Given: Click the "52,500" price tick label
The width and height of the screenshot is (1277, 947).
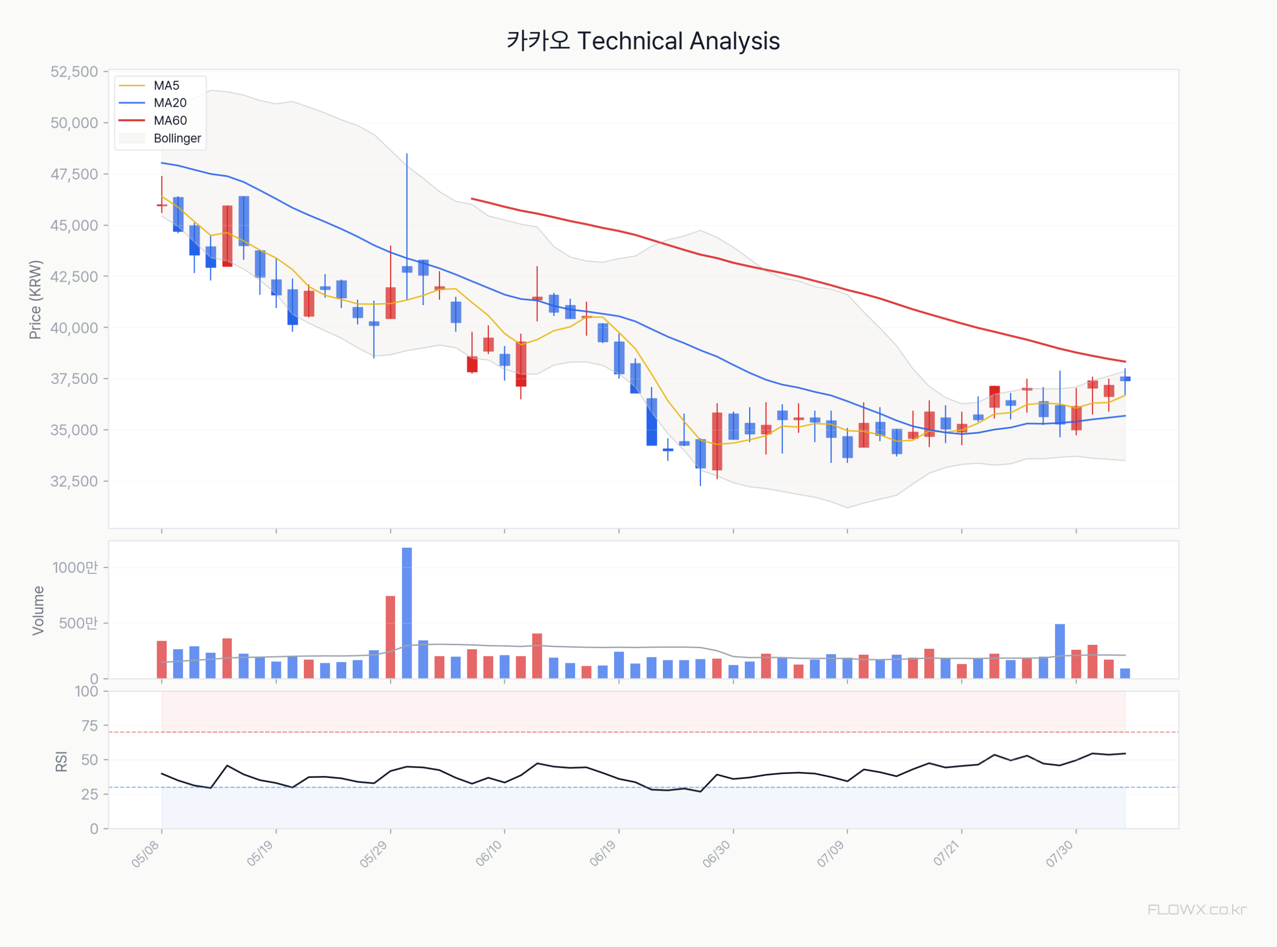Looking at the screenshot, I should tap(74, 72).
